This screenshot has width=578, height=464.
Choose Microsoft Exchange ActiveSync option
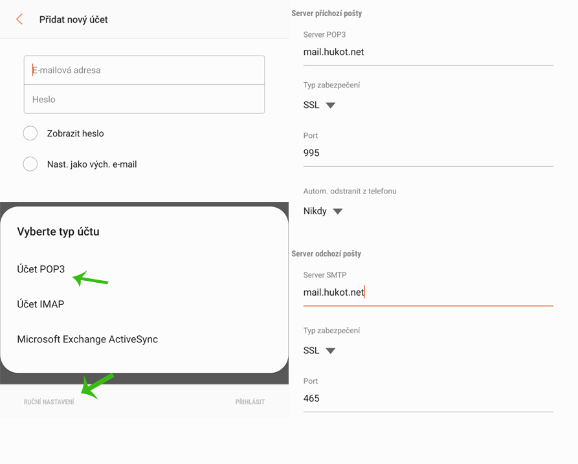click(x=87, y=339)
